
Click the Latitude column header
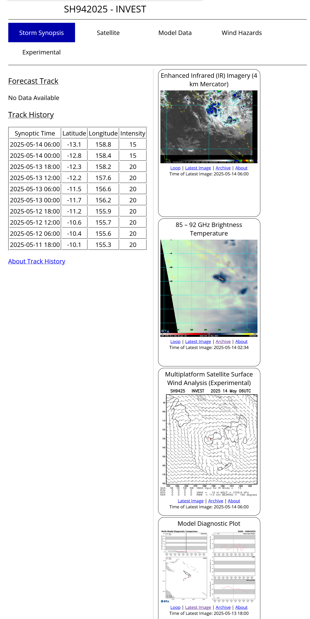click(74, 133)
